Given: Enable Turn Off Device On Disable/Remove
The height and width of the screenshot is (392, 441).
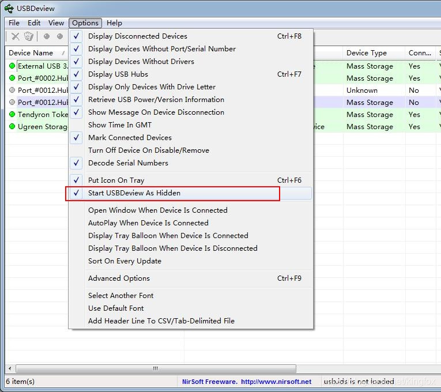Looking at the screenshot, I should (x=191, y=150).
